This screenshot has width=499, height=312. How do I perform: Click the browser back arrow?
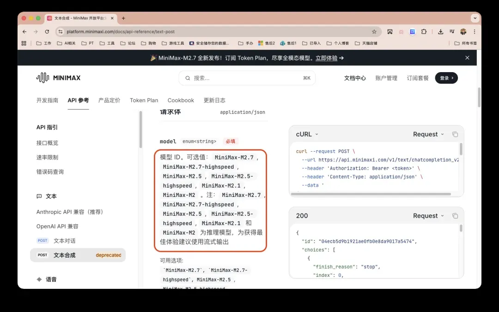coord(24,31)
